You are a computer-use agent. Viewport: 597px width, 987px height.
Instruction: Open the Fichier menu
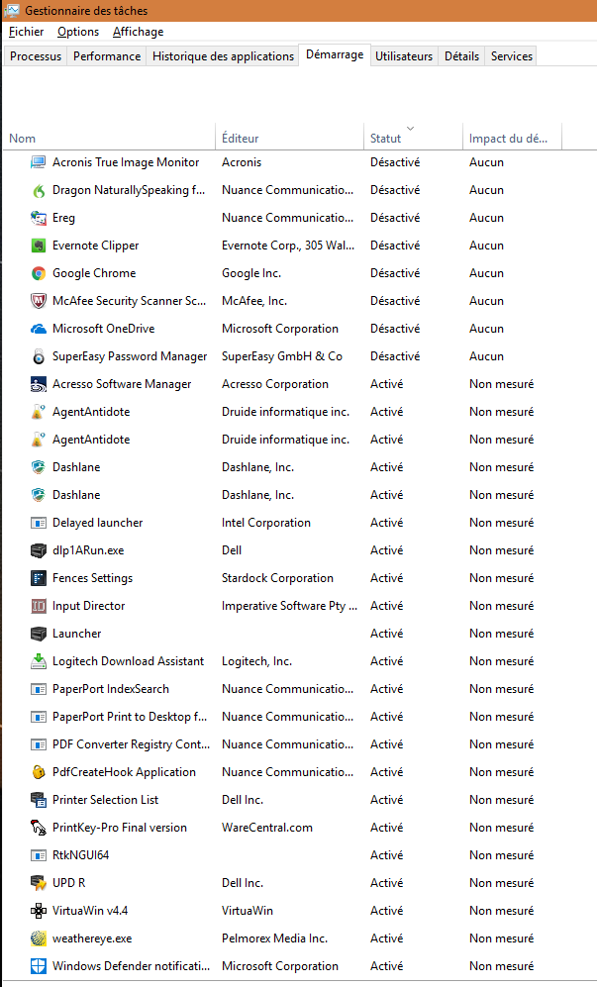27,32
